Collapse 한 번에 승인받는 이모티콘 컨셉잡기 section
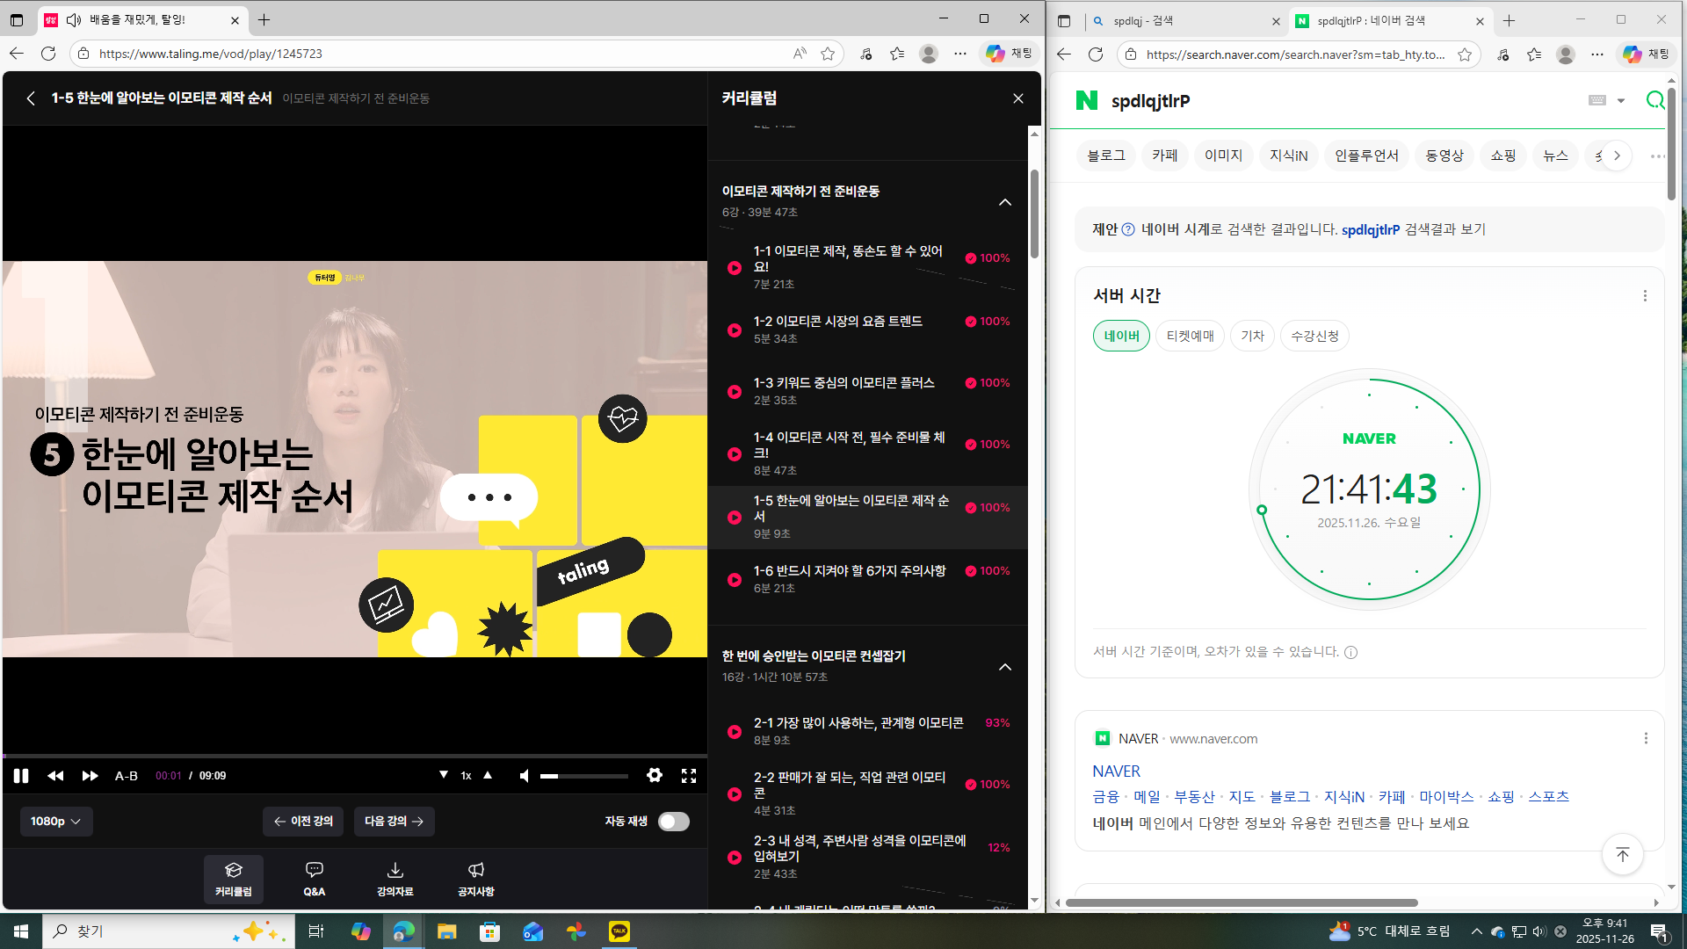The width and height of the screenshot is (1687, 949). [1005, 667]
